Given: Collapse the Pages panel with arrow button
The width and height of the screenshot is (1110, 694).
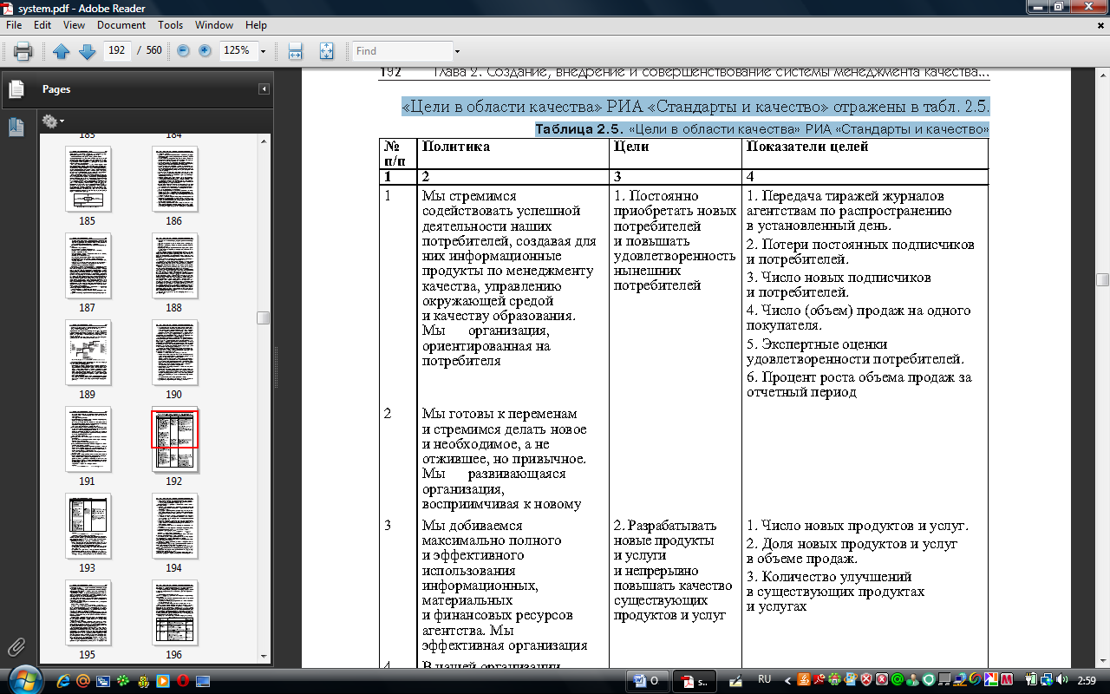Looking at the screenshot, I should 264,89.
